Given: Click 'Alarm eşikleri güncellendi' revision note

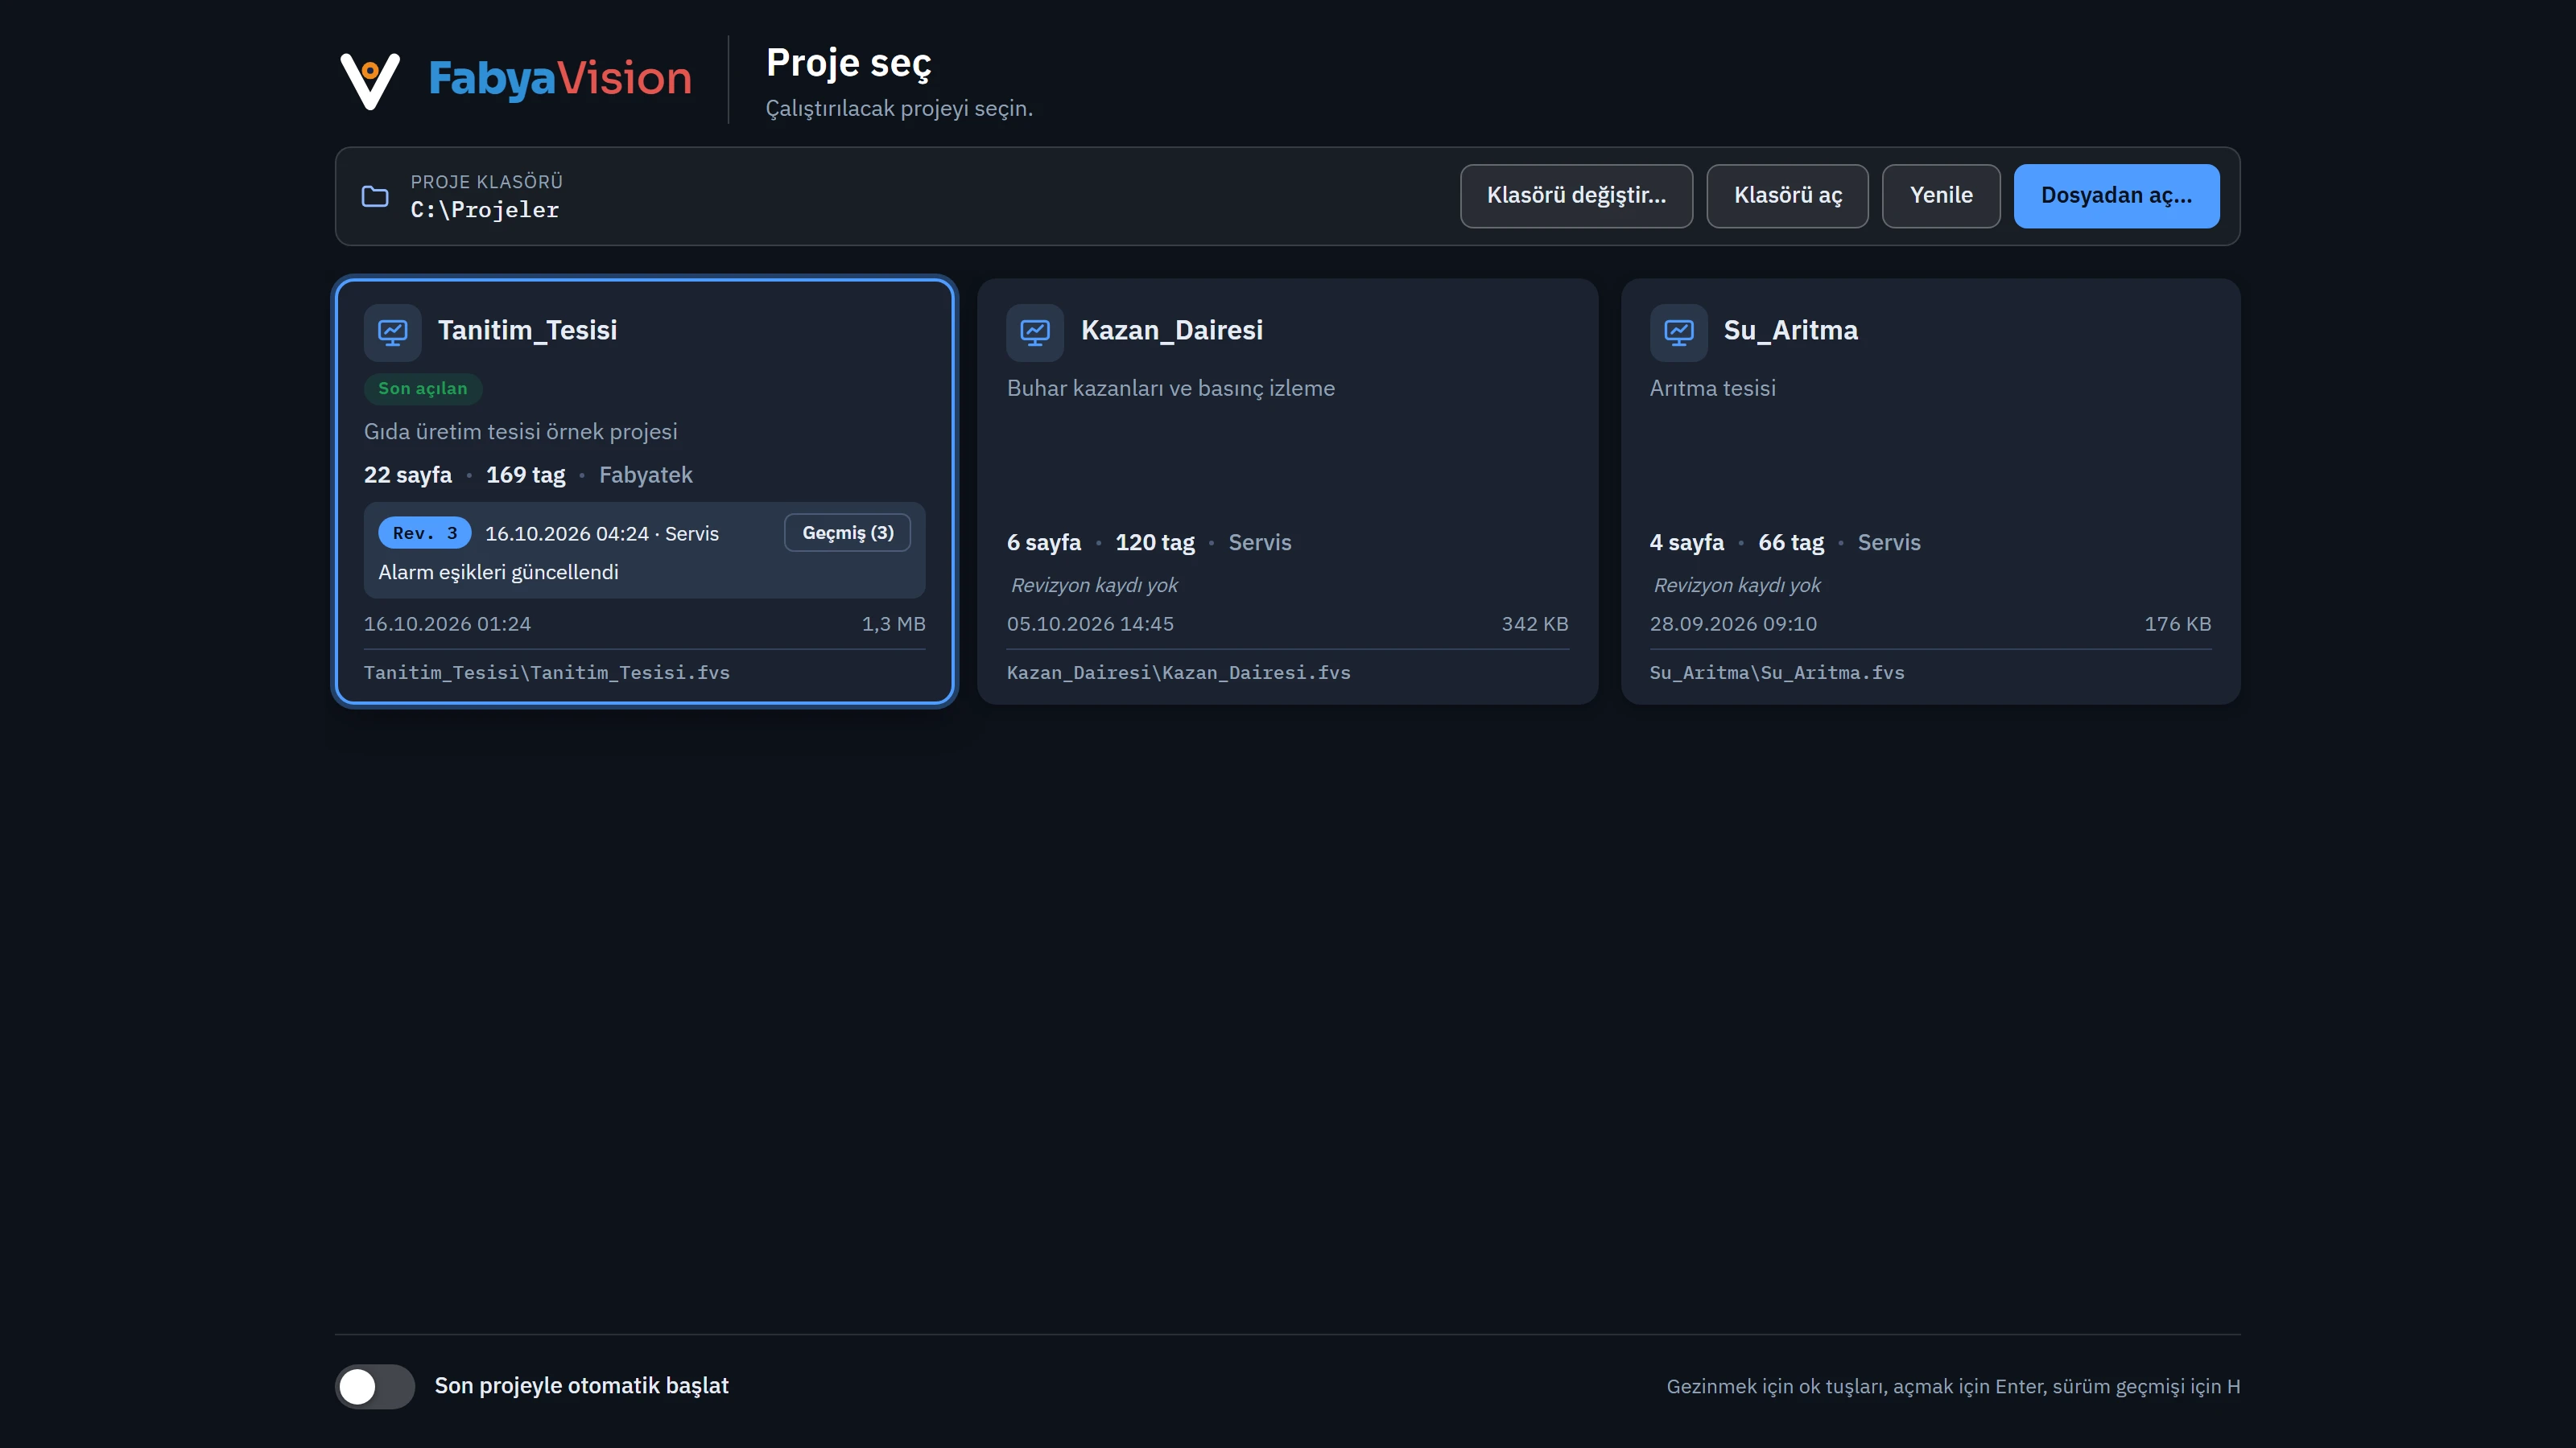Looking at the screenshot, I should [x=498, y=573].
